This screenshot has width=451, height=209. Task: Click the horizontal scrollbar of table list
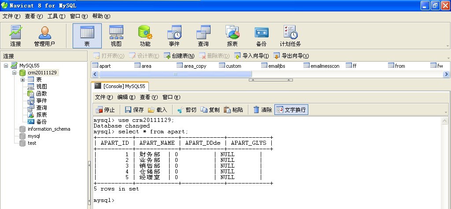point(175,74)
